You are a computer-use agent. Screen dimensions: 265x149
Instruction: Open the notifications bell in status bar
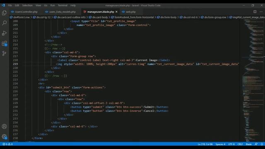point(262,144)
